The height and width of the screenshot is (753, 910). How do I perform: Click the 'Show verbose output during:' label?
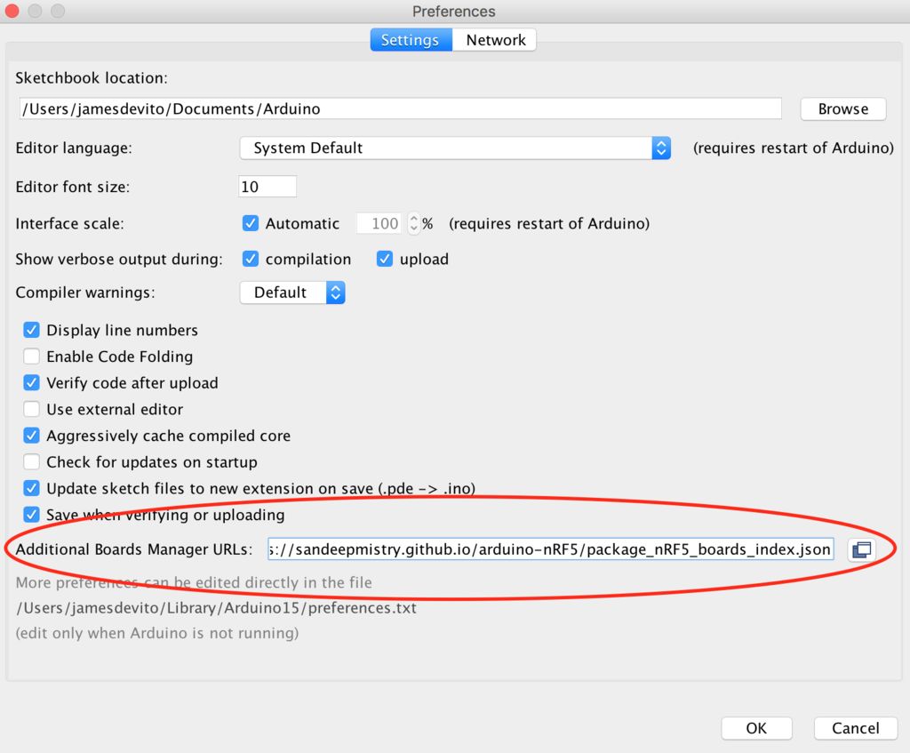119,259
